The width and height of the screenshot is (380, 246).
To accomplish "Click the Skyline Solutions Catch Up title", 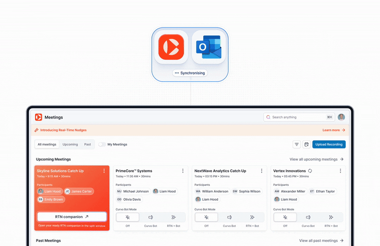I will click(x=60, y=171).
